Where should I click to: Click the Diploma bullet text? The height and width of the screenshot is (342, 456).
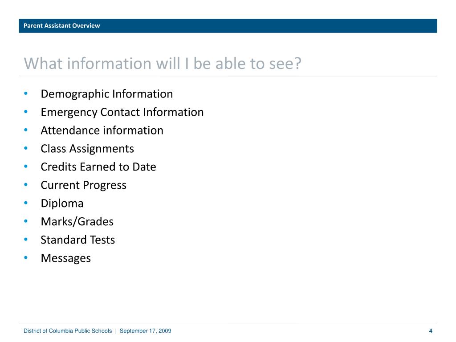point(62,204)
